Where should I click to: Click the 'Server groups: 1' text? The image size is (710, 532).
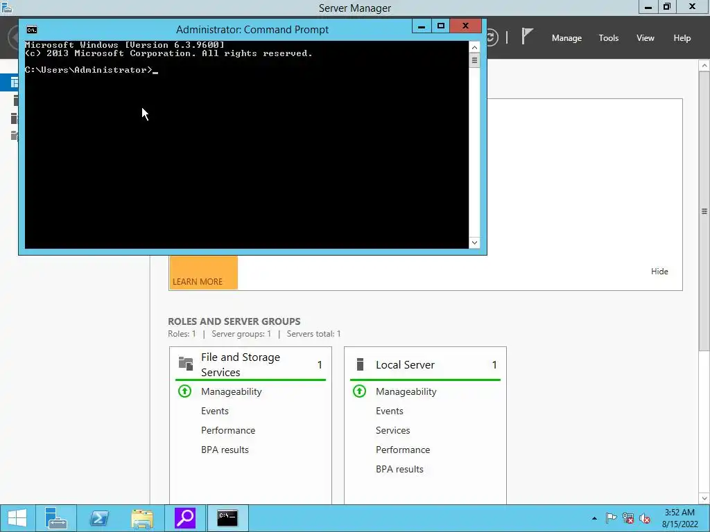(241, 334)
